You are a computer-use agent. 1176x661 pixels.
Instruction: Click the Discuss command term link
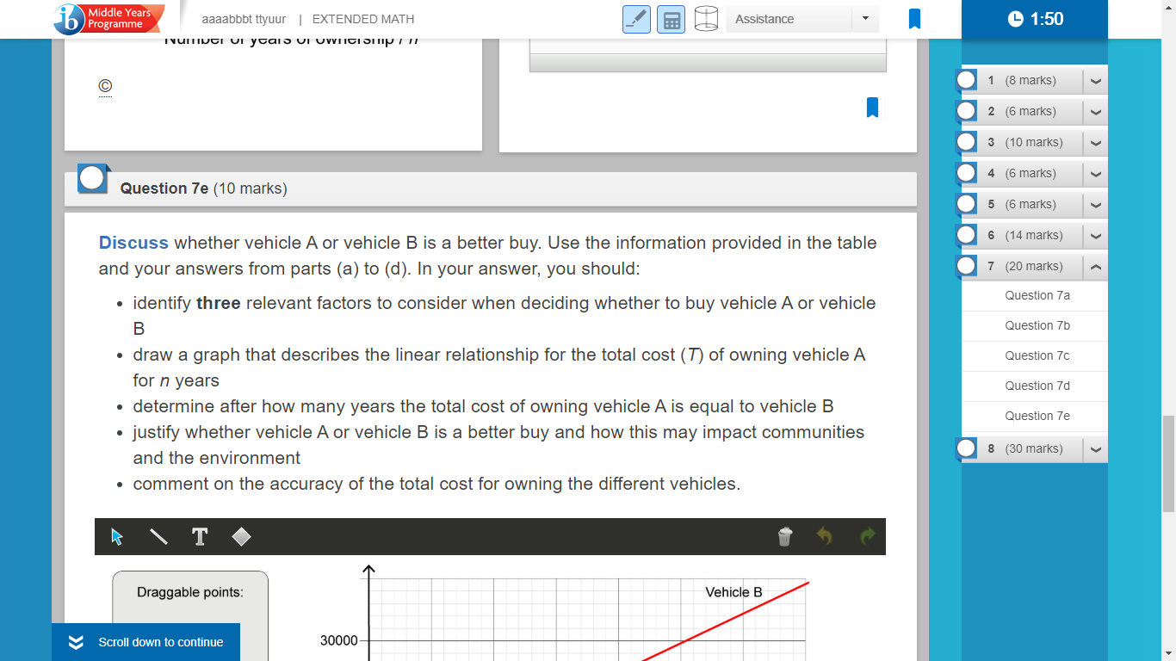tap(133, 243)
